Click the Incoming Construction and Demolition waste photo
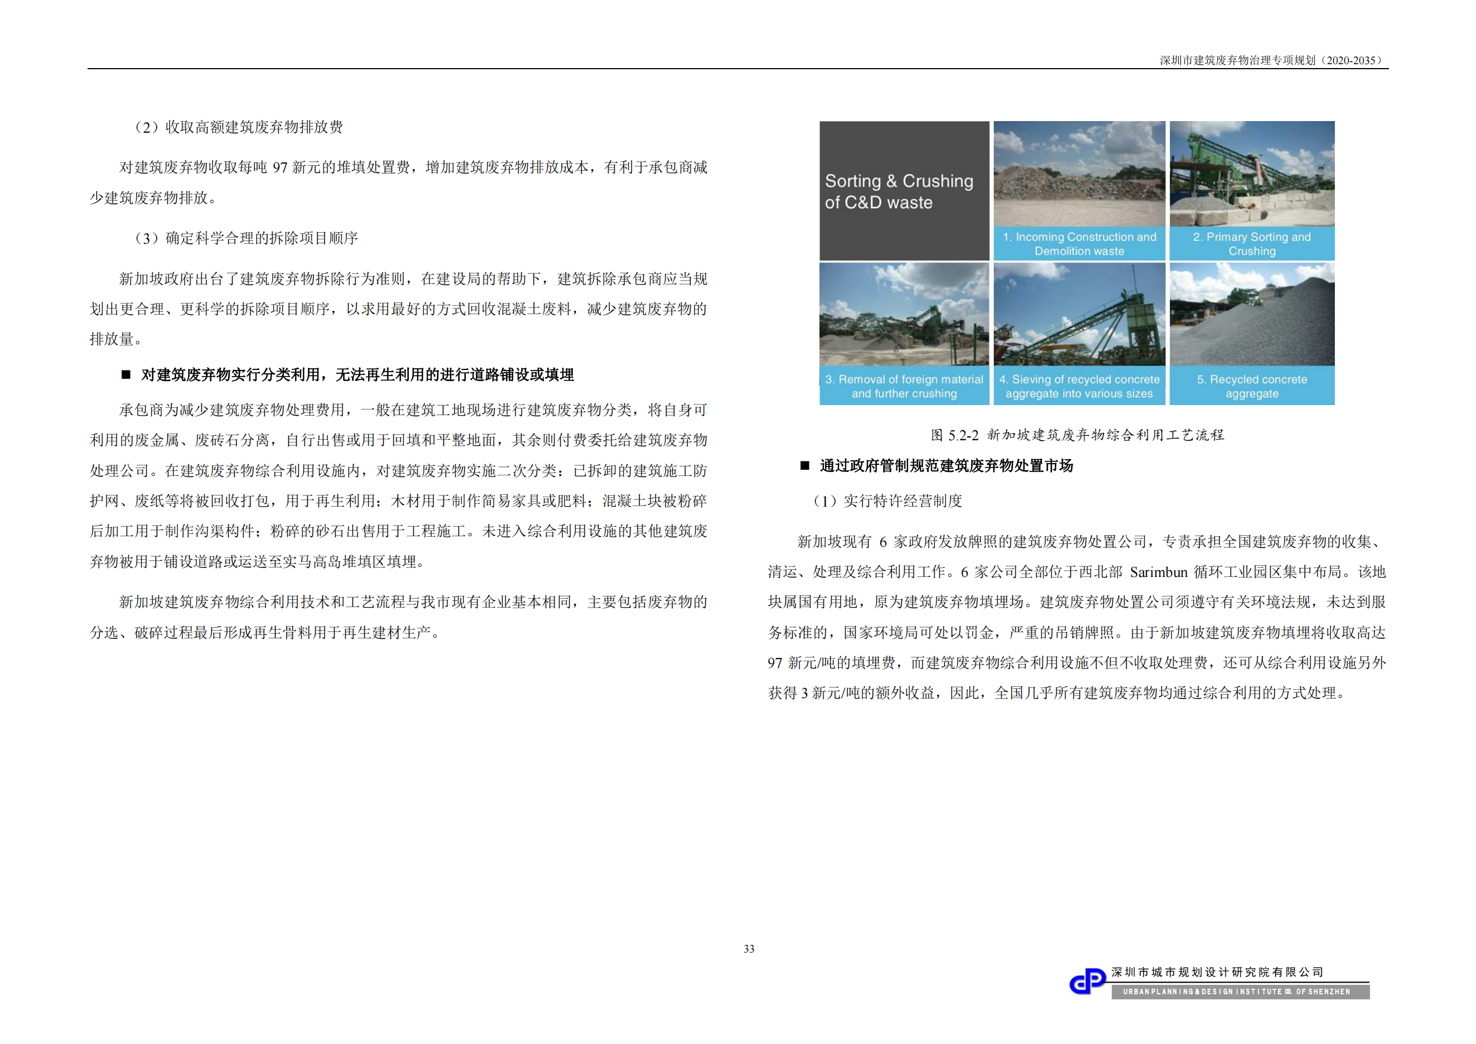The width and height of the screenshot is (1476, 1044). pos(1079,174)
